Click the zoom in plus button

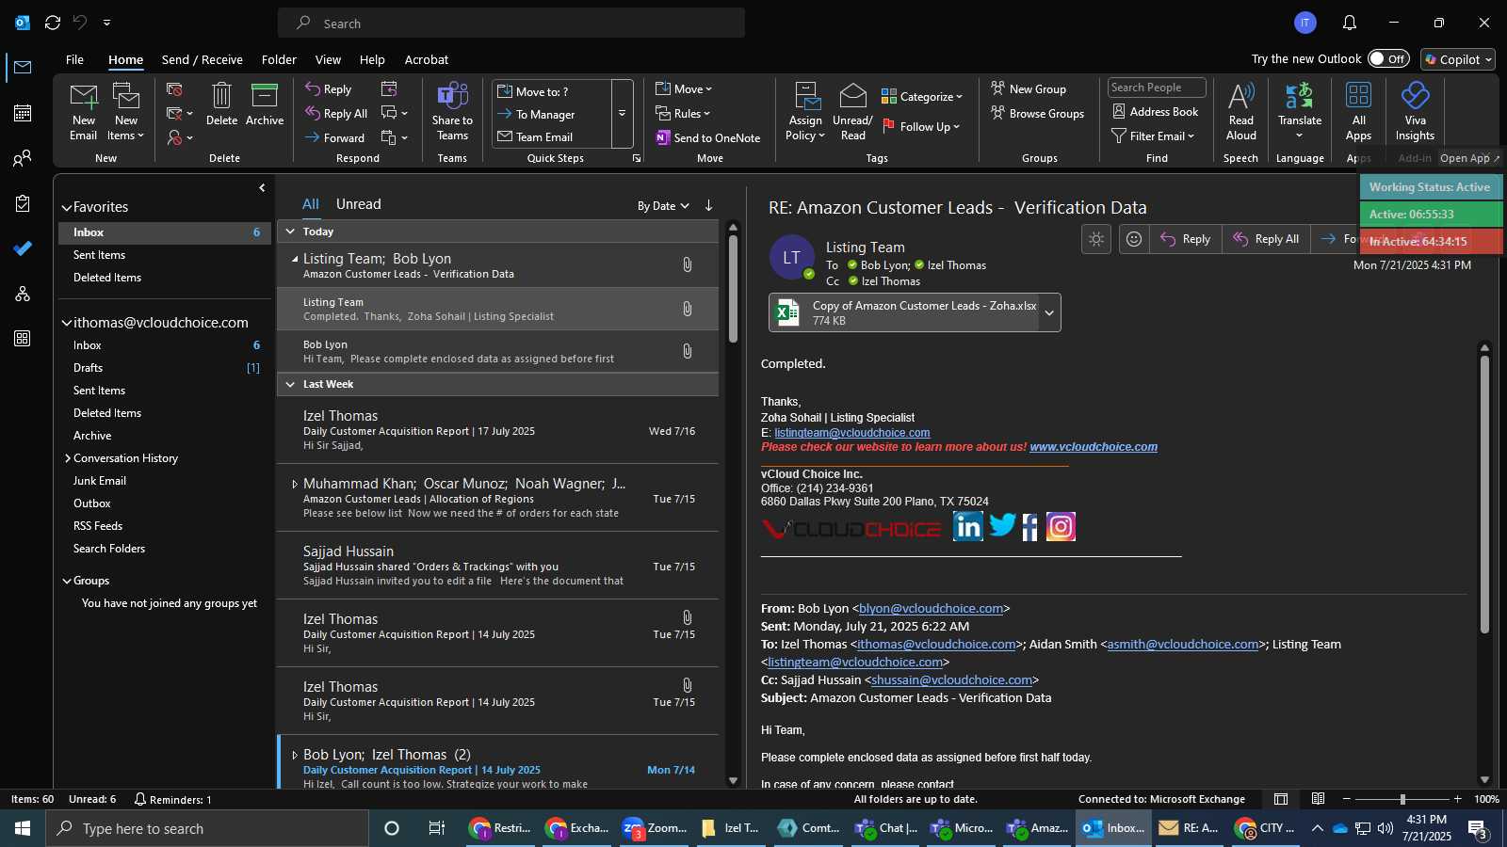(1458, 799)
